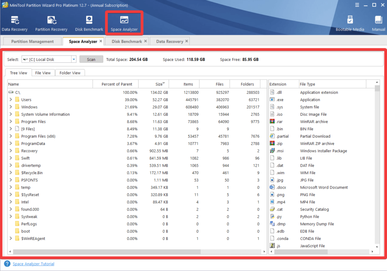Expand the Program Files folder

pyautogui.click(x=11, y=121)
